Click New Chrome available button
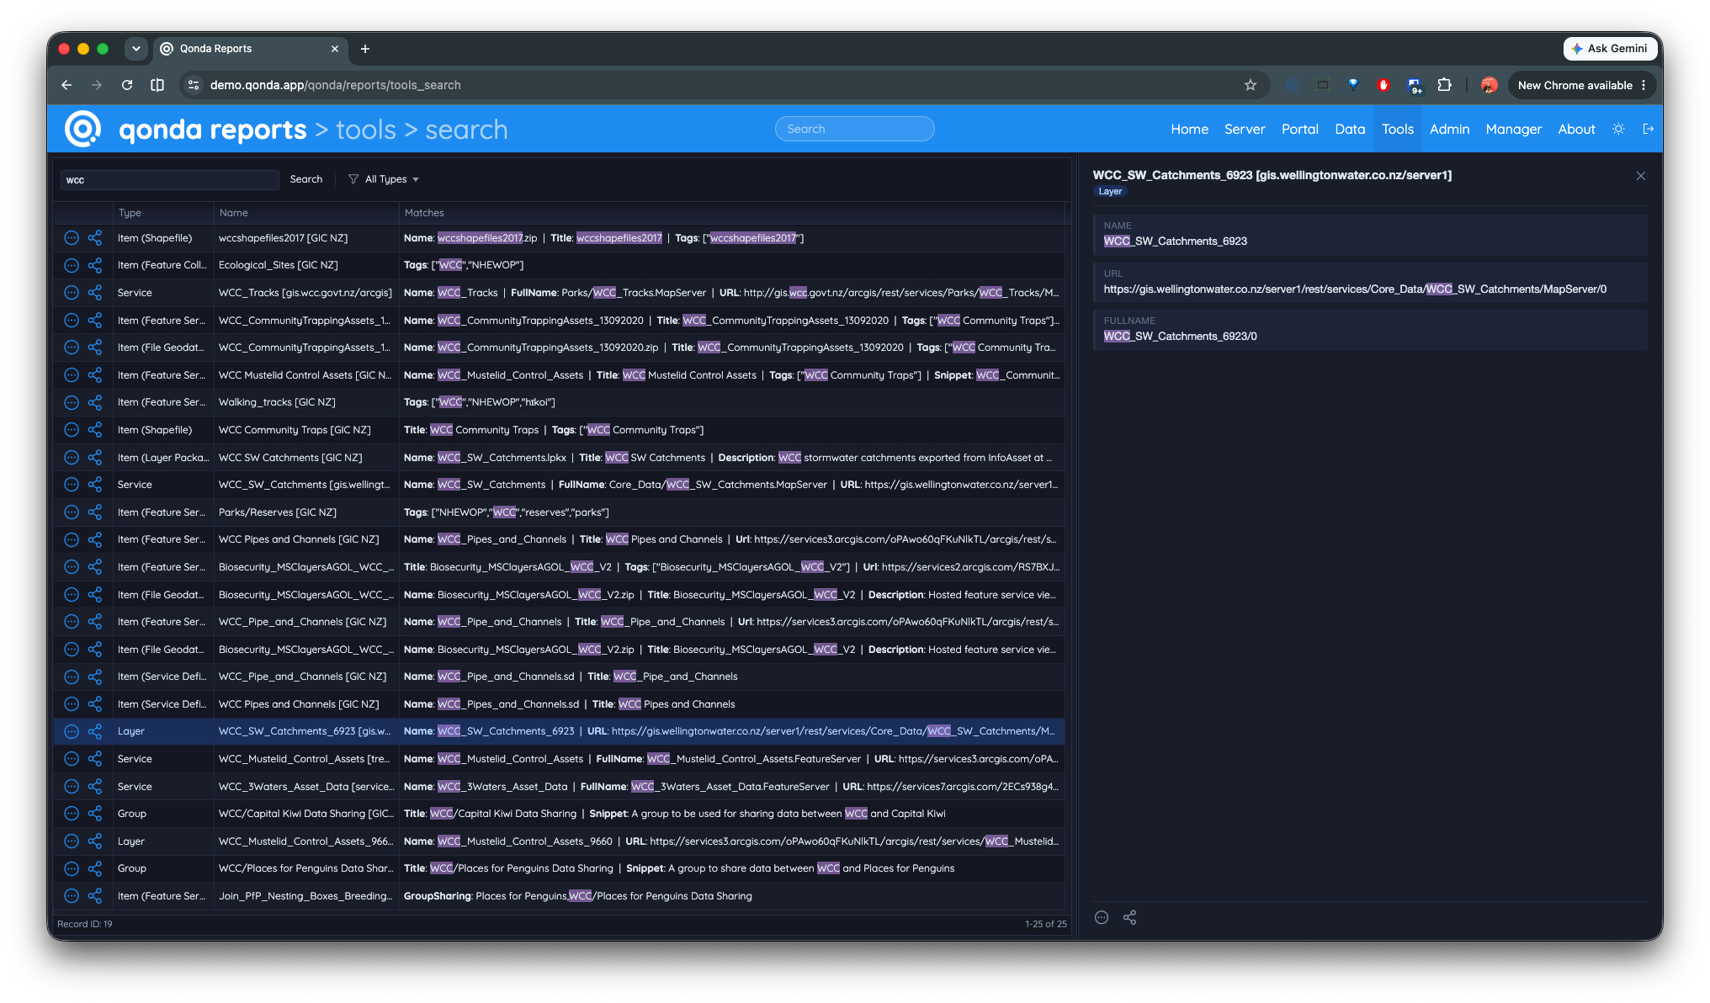 coord(1582,85)
